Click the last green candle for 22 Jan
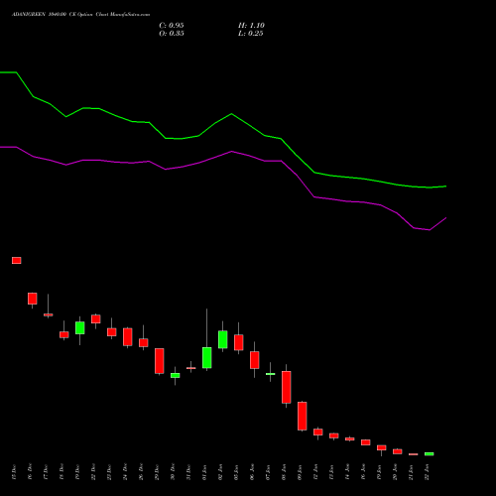This screenshot has width=496, height=496. [430, 454]
